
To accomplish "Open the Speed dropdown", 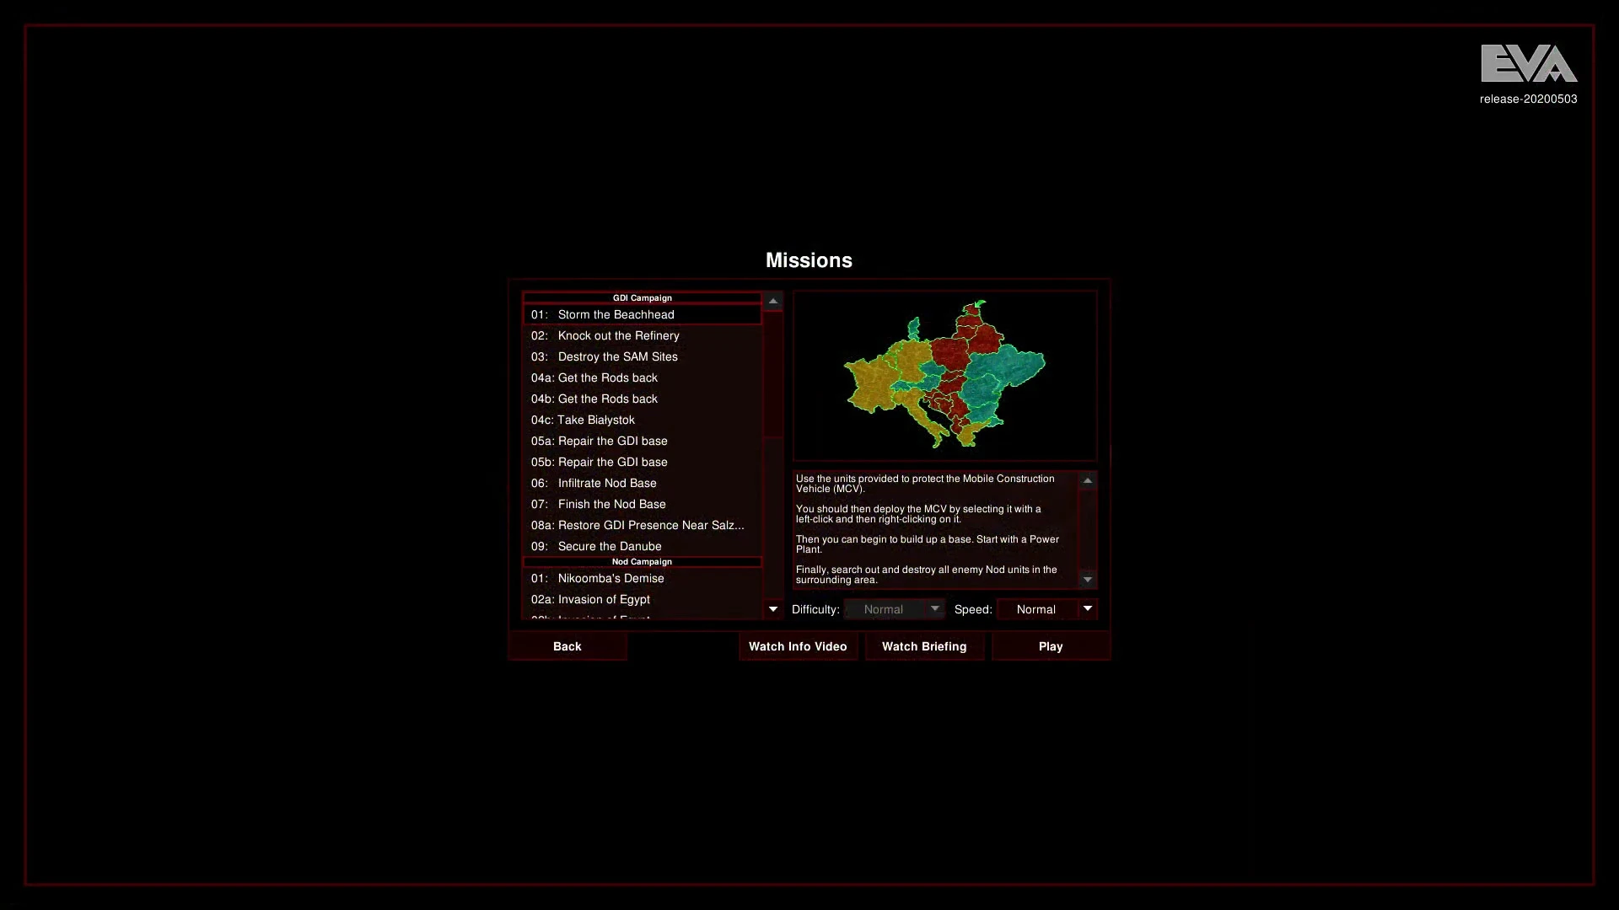I will [1046, 609].
